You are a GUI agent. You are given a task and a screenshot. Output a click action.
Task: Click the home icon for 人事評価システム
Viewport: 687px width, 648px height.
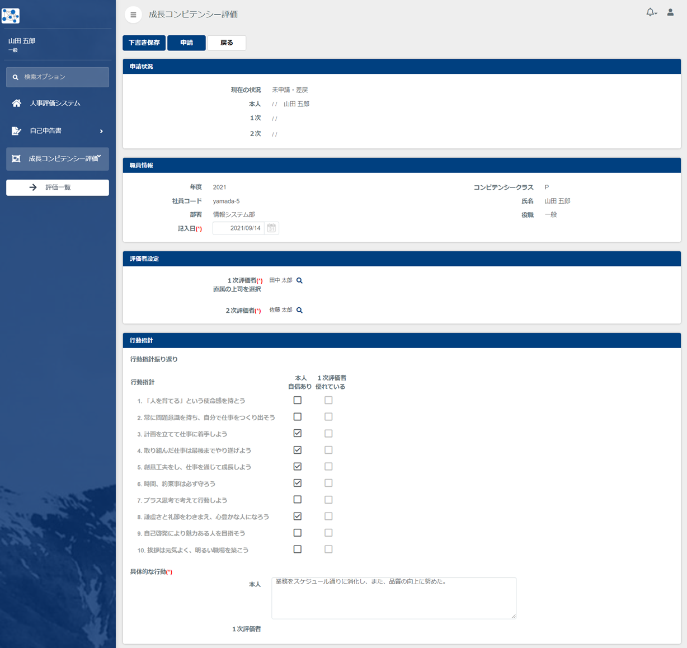coord(16,103)
